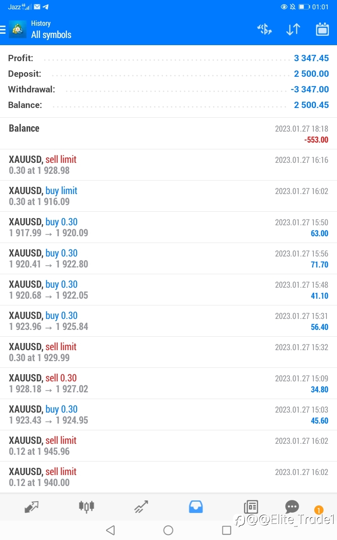Viewport: 337px width, 540px height.
Task: Expand the sell 0.30 trade with 34.80 profit
Action: (x=168, y=383)
